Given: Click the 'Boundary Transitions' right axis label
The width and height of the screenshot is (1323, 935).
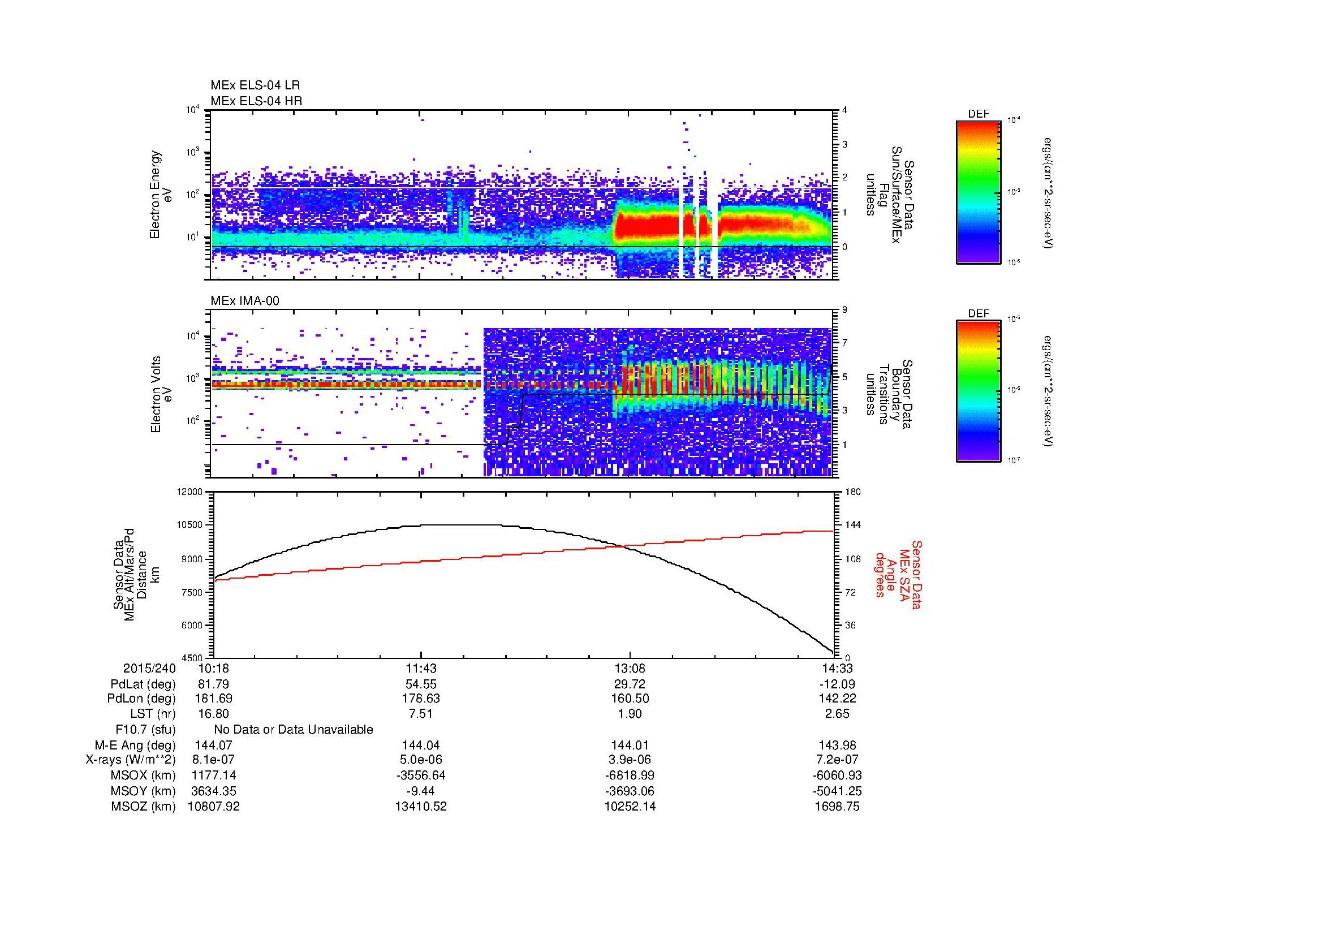Looking at the screenshot, I should pos(889,394).
